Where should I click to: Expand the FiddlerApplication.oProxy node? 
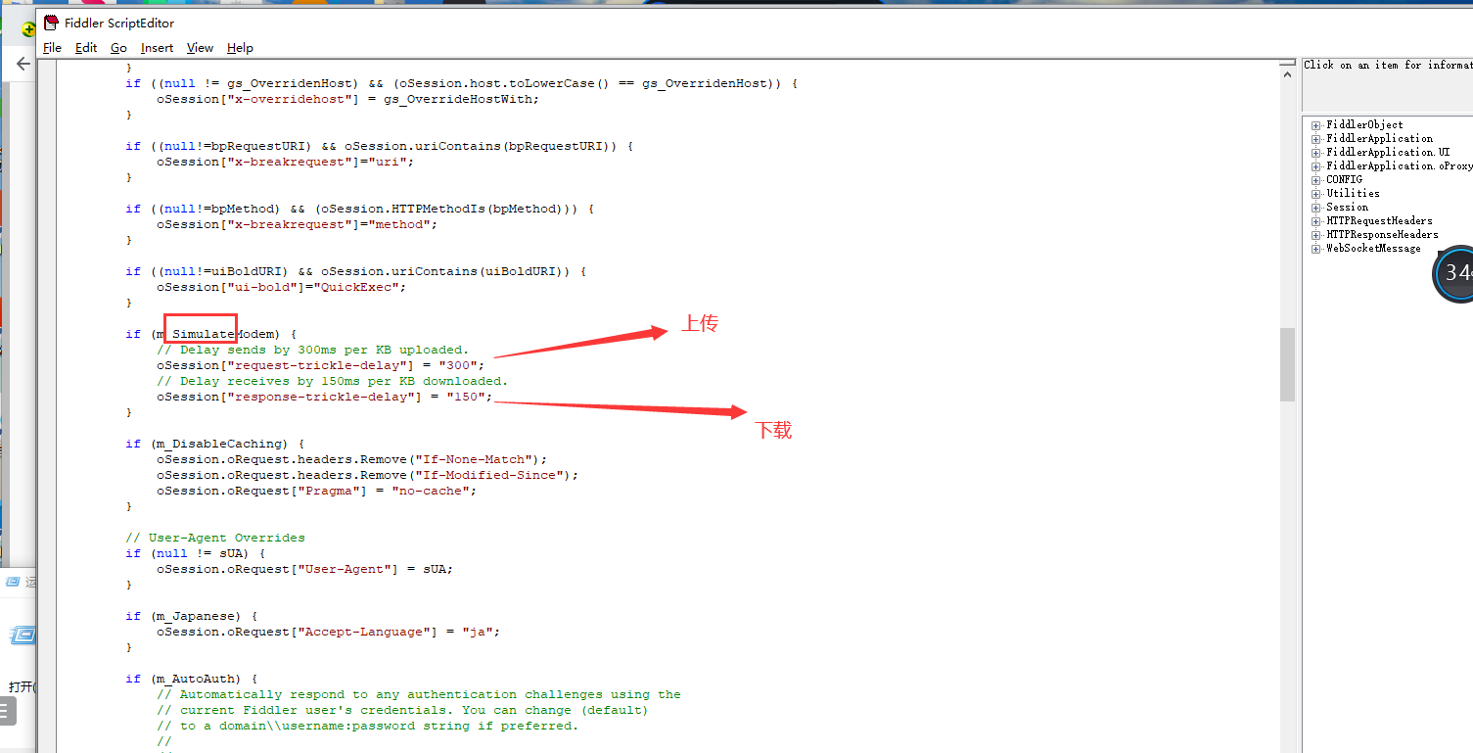click(1316, 166)
